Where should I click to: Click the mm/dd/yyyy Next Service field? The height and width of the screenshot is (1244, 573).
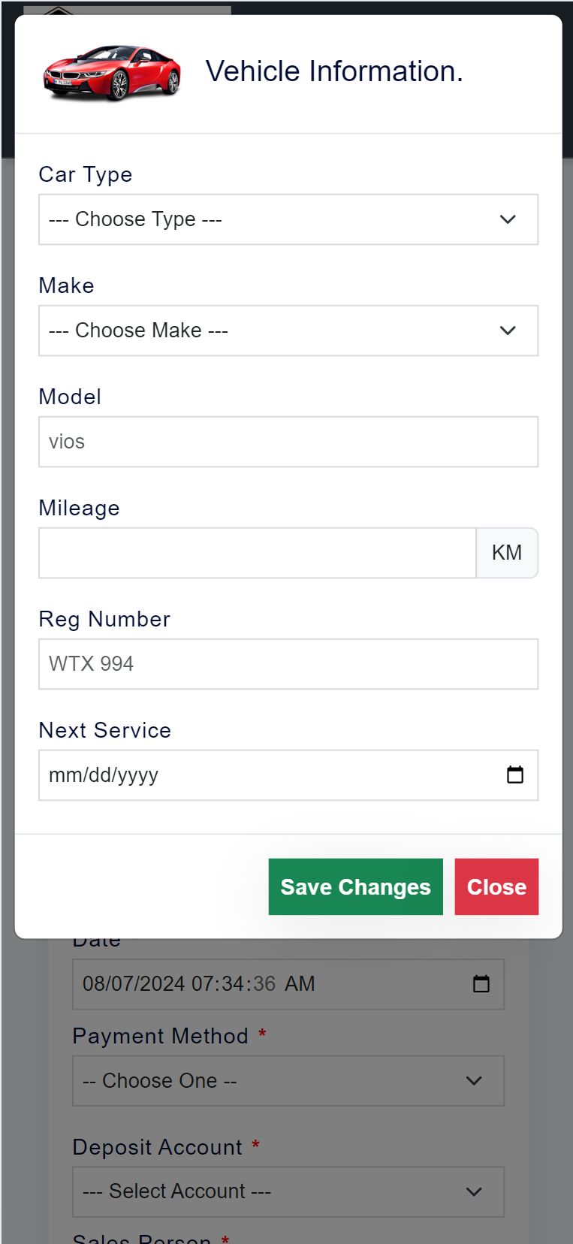[288, 775]
